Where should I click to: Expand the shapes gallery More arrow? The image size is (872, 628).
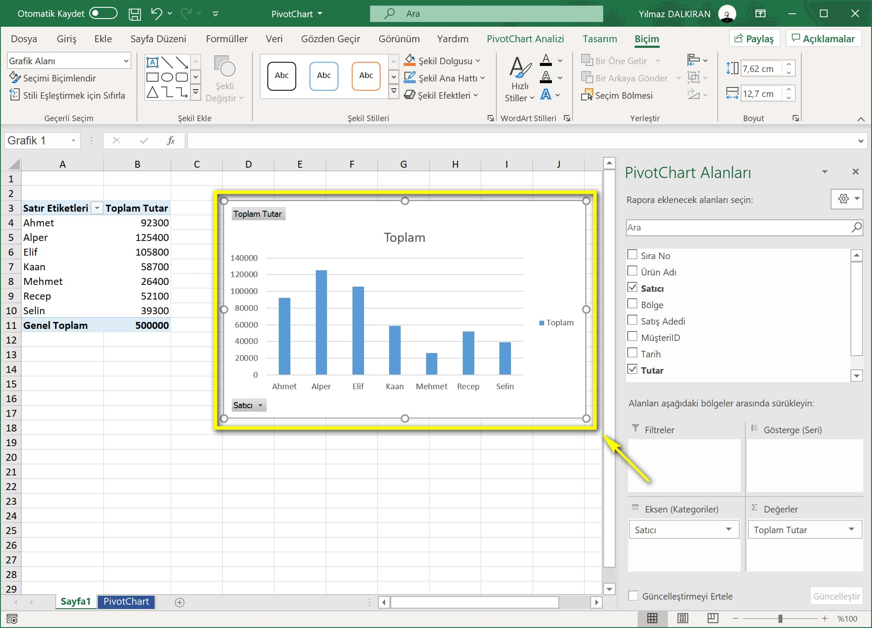pyautogui.click(x=196, y=91)
